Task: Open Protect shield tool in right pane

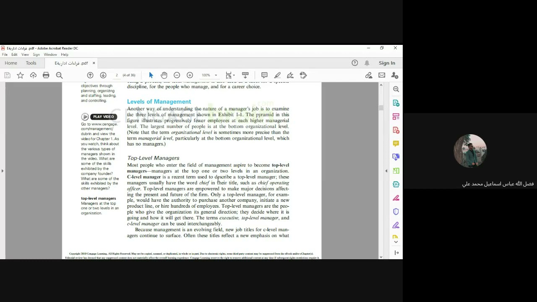Action: (x=396, y=211)
